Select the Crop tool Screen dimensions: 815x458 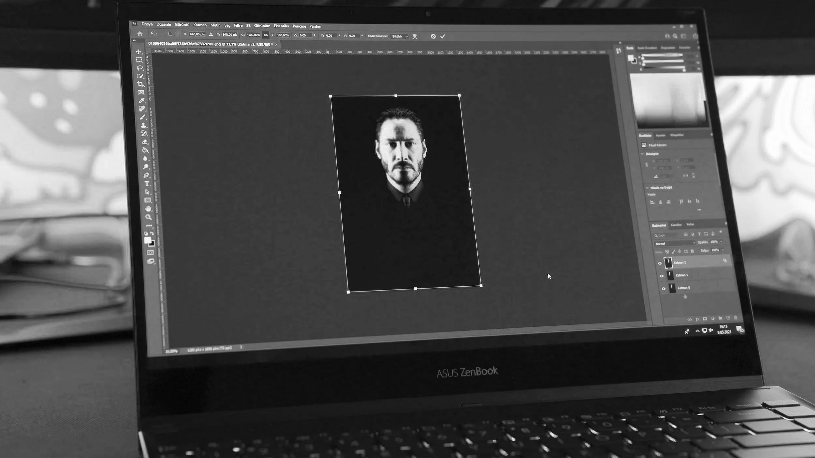pyautogui.click(x=141, y=84)
